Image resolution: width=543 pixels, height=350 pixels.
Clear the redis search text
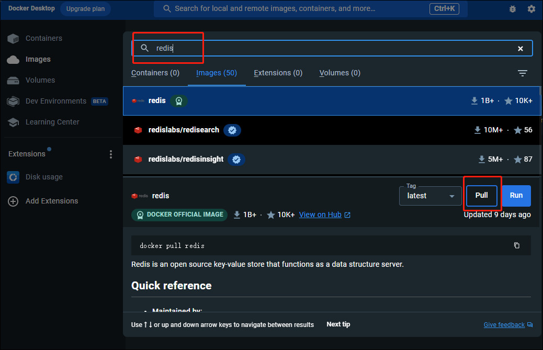520,49
